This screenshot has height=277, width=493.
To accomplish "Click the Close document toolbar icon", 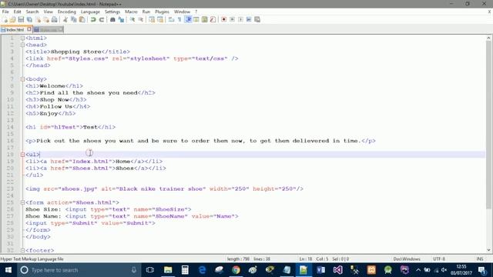I will click(38, 19).
